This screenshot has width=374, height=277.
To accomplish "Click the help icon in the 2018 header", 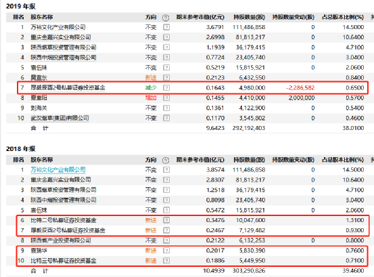I will point(166,161).
